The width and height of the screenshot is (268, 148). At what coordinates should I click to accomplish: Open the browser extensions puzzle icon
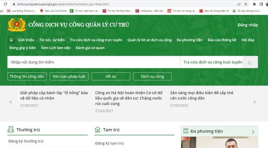(254, 4)
